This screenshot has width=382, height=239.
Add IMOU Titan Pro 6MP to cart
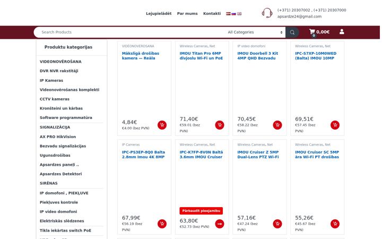(x=220, y=125)
